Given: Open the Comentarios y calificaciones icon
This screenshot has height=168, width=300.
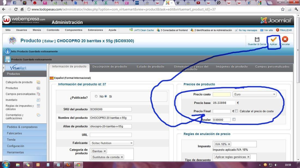Looking at the screenshot, I should pyautogui.click(x=38, y=115).
